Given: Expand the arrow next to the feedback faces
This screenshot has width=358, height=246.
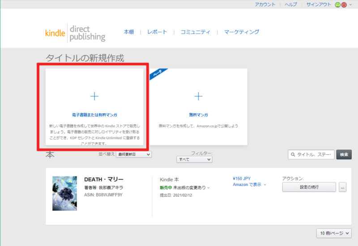Looking at the screenshot, I should coord(350,5).
